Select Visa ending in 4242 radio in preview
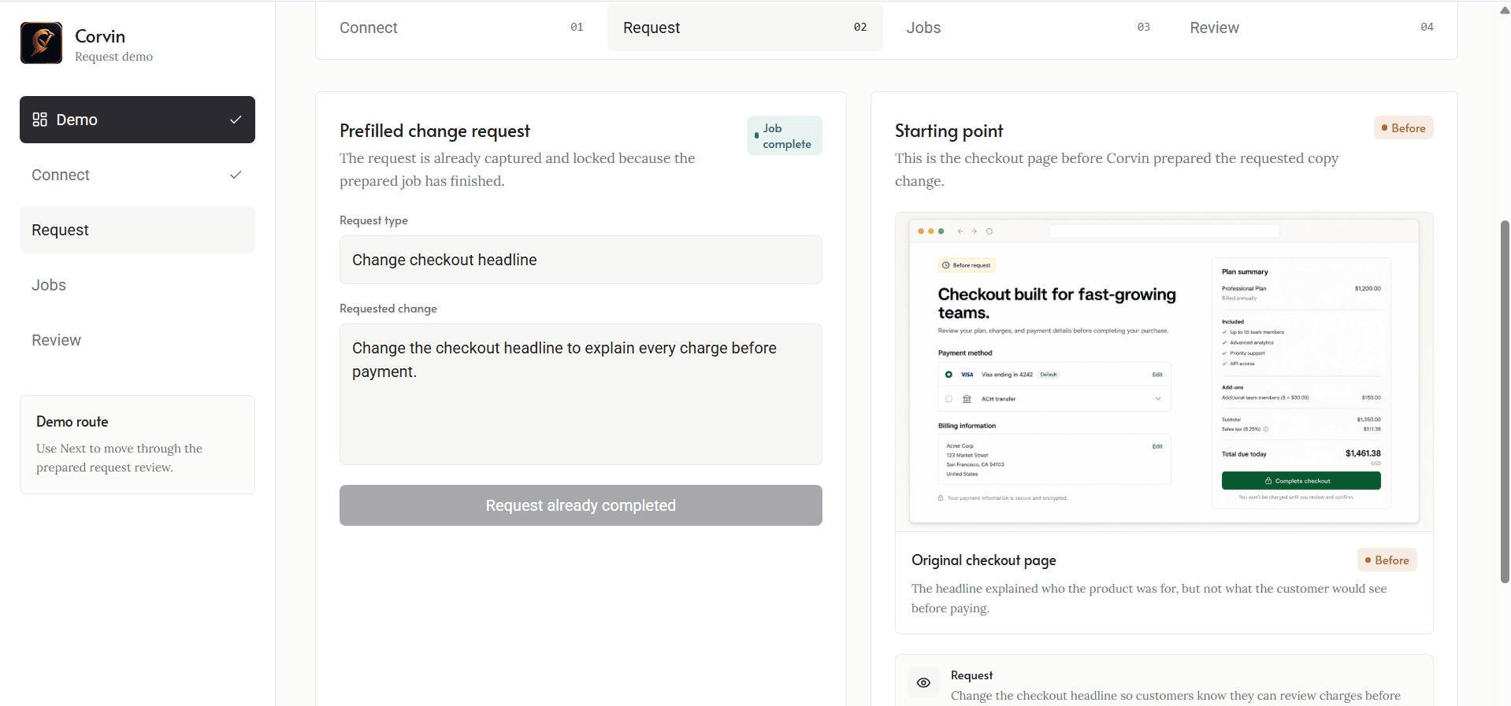Viewport: 1511px width, 706px height. point(949,375)
